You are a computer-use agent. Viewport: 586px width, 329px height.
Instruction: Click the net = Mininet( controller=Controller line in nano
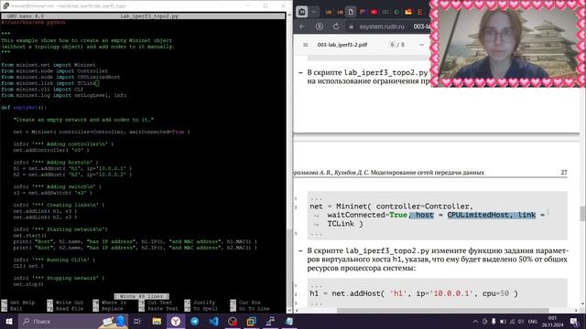click(x=102, y=132)
